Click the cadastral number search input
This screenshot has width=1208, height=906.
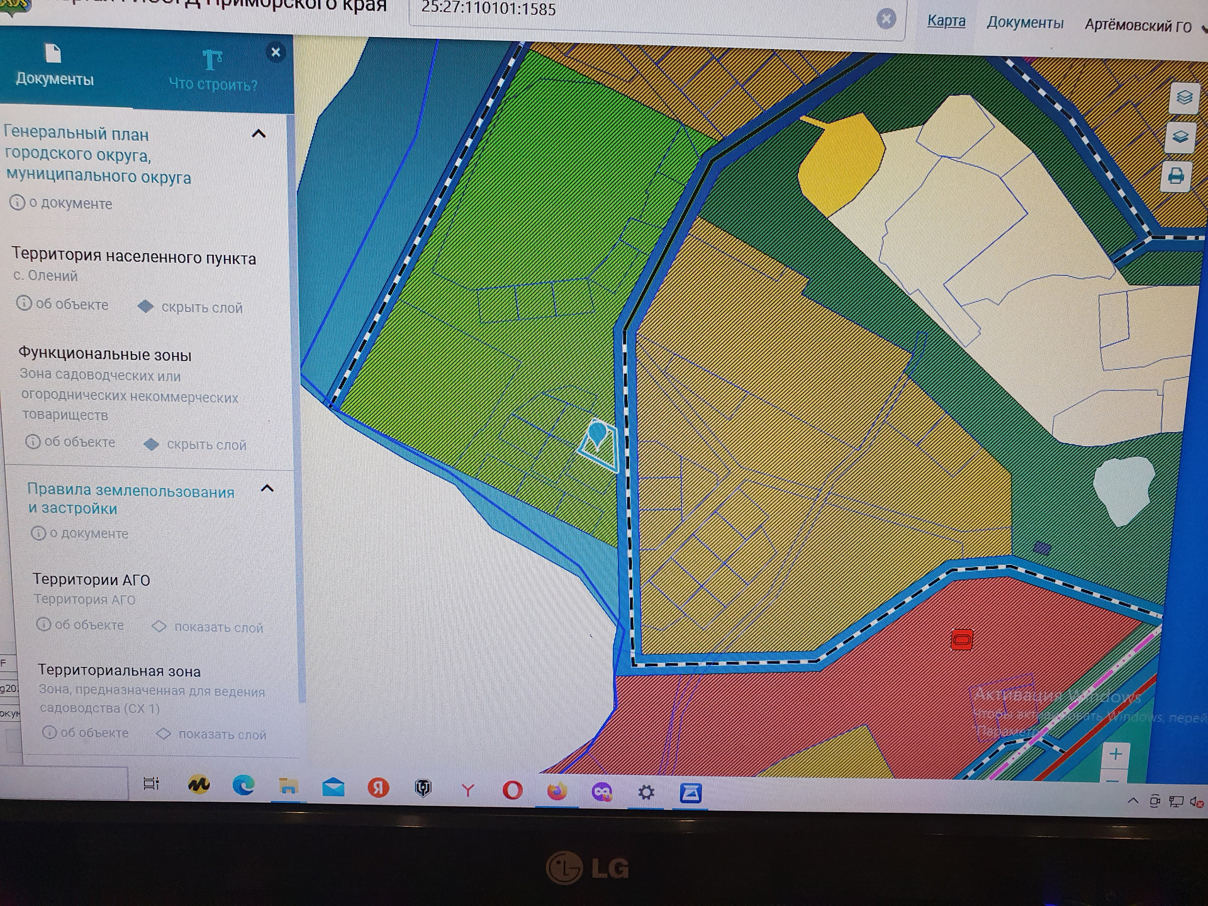tap(629, 13)
